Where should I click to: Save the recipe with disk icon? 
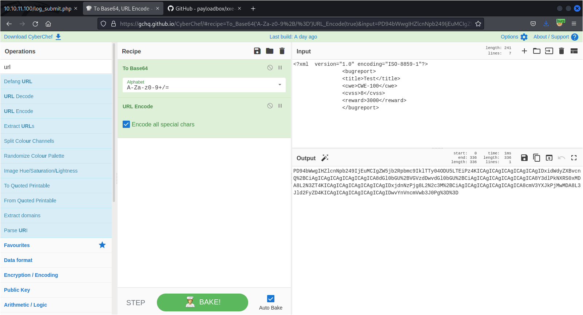(257, 51)
